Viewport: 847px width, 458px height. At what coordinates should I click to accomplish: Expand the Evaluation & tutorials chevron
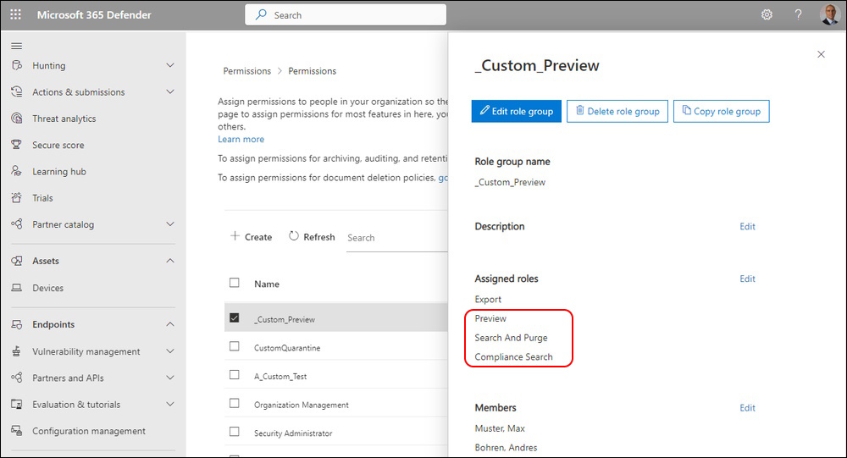coord(170,404)
